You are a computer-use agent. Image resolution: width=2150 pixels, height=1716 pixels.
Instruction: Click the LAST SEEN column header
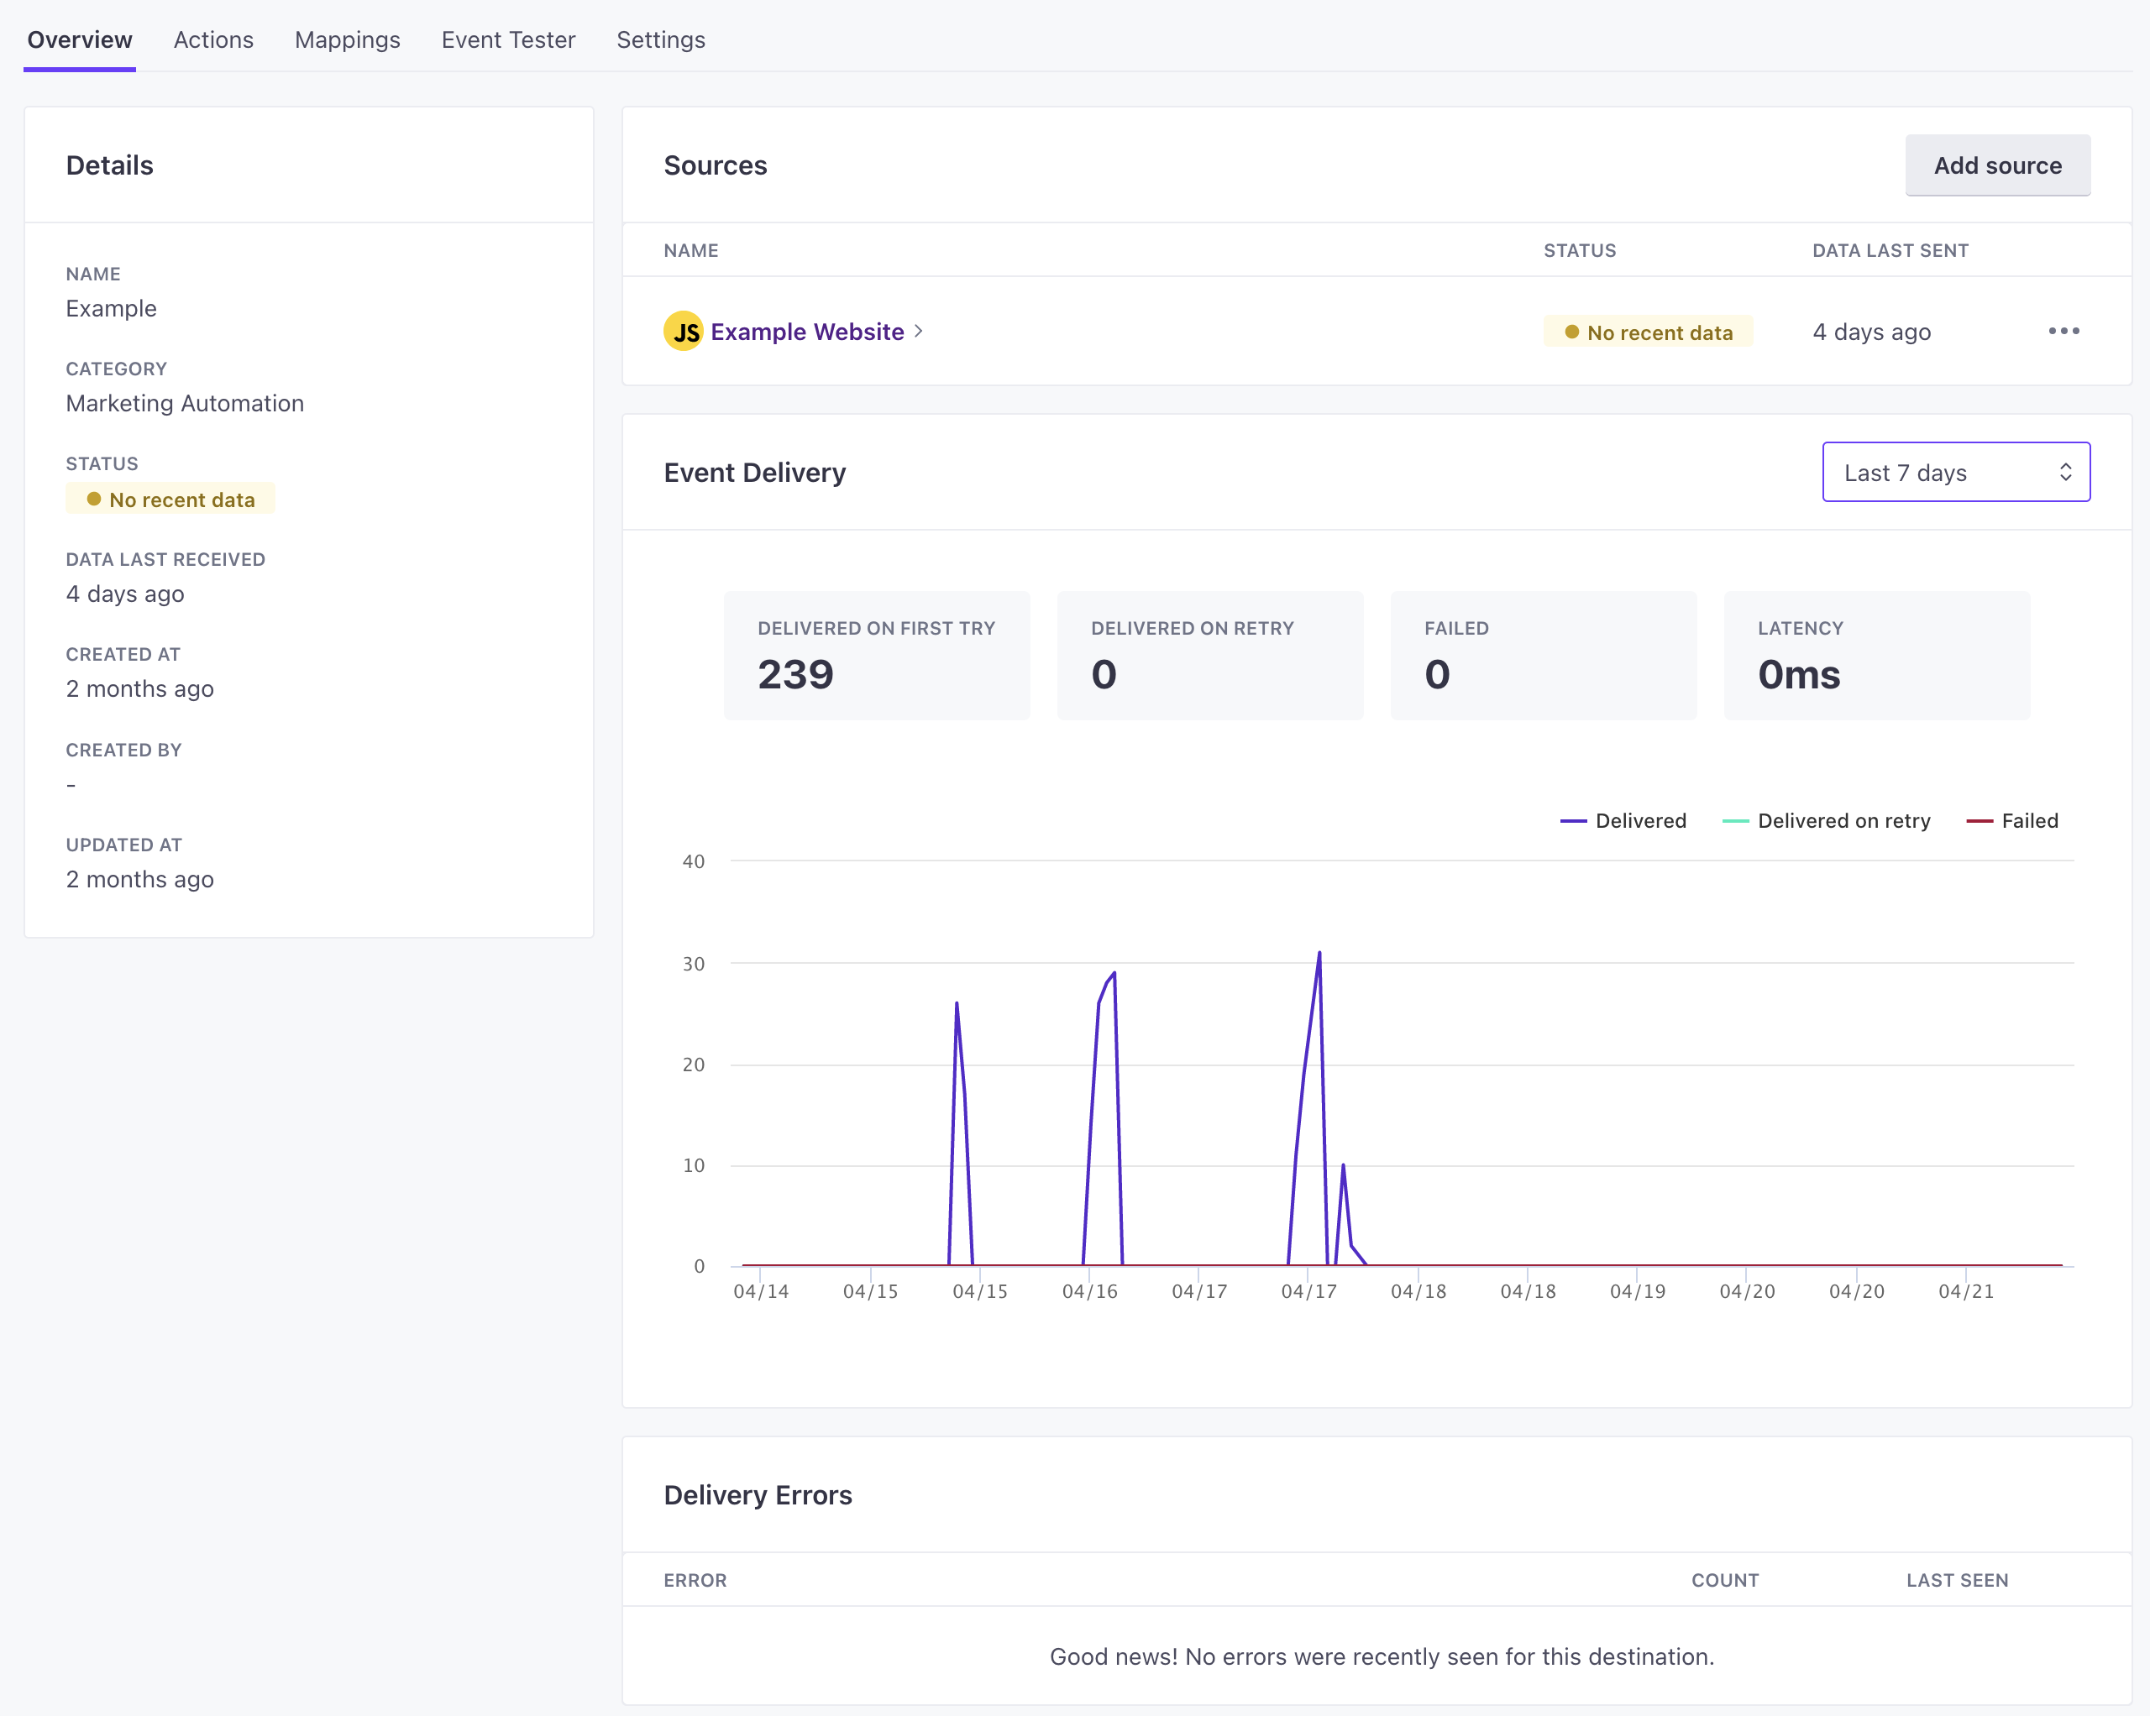1957,1580
